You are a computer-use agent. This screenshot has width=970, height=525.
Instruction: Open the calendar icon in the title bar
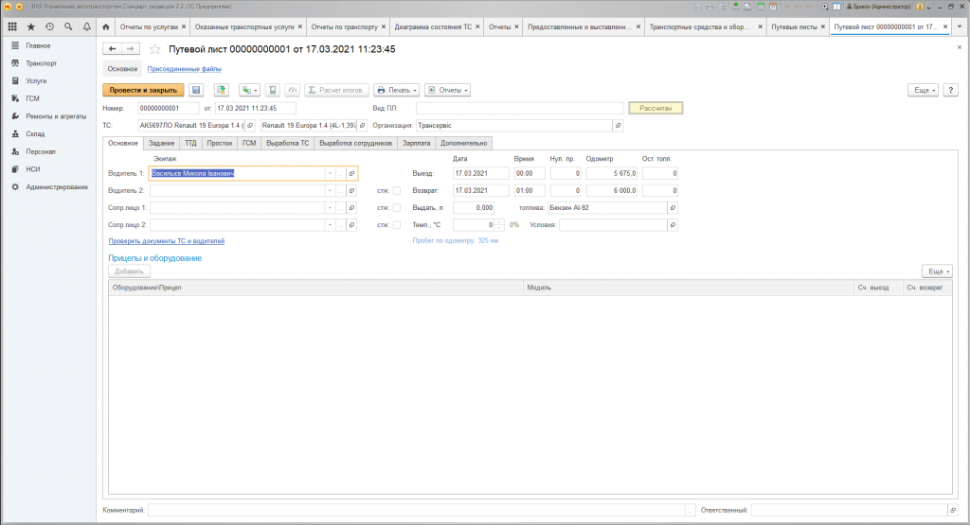click(773, 7)
